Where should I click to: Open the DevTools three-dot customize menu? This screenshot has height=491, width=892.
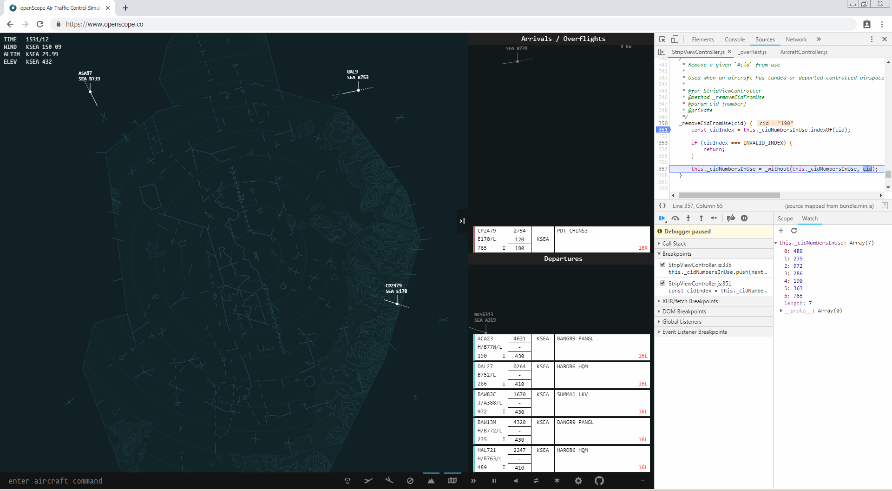click(872, 40)
